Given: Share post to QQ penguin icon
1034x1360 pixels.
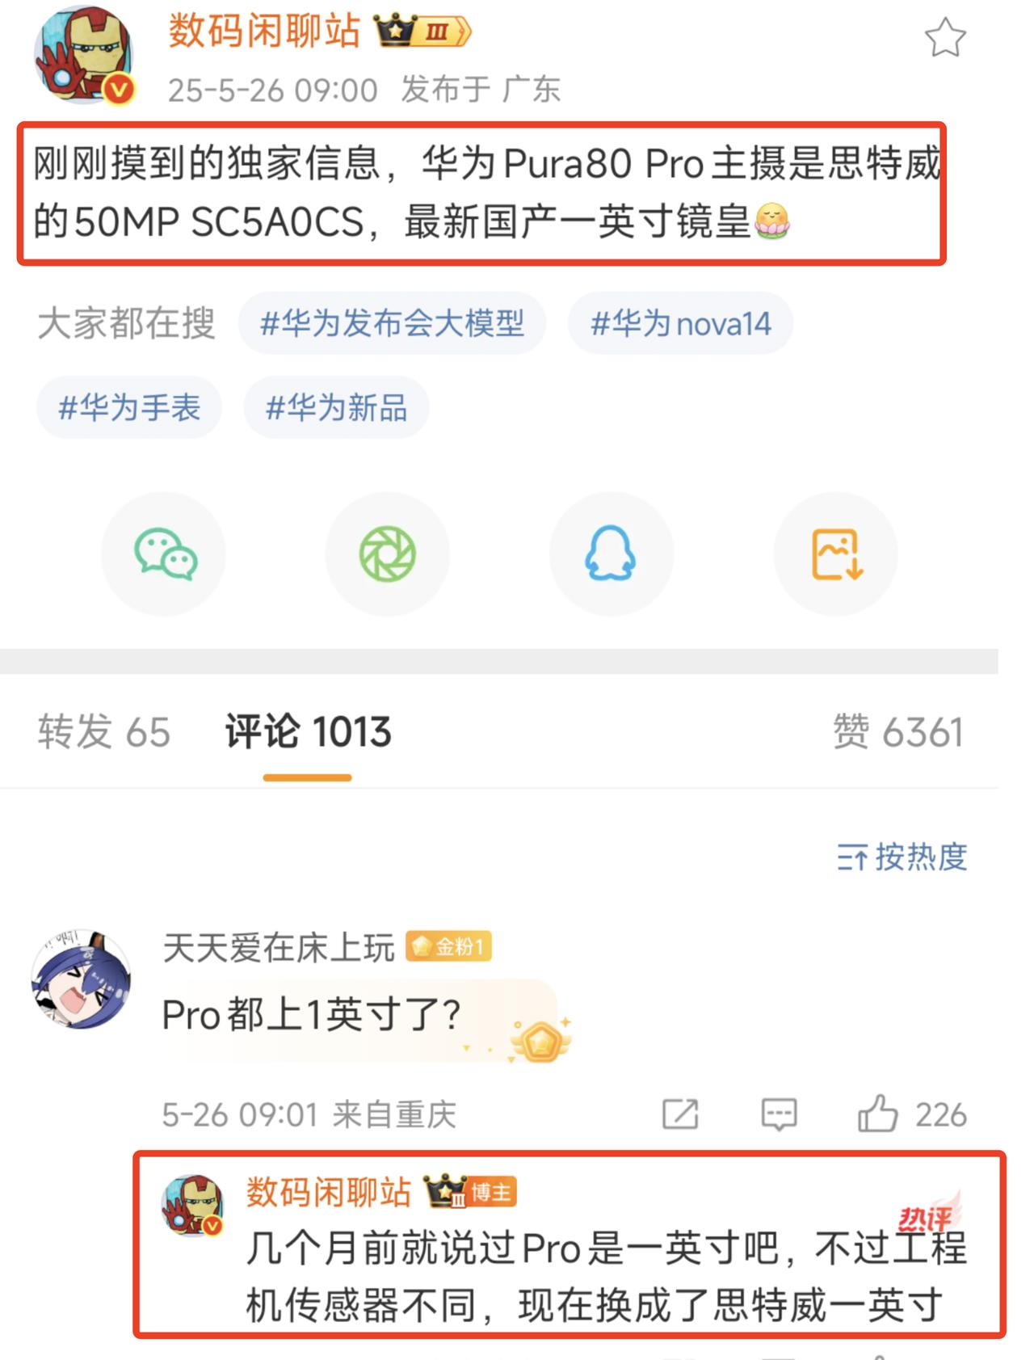Looking at the screenshot, I should tap(612, 554).
